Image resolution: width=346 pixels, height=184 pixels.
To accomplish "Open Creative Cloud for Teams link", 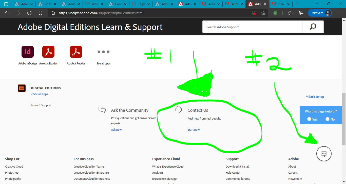I will point(89,167).
